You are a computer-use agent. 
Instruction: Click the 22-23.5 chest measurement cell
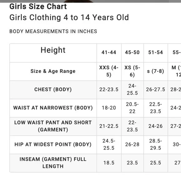109,90
